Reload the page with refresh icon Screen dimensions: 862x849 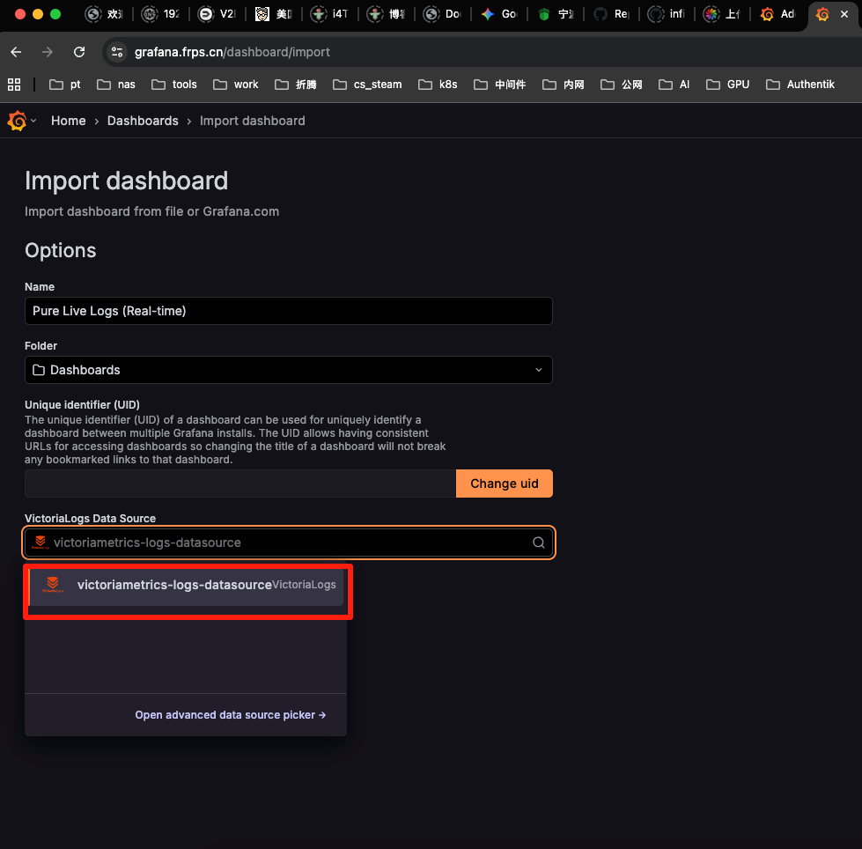pos(79,52)
